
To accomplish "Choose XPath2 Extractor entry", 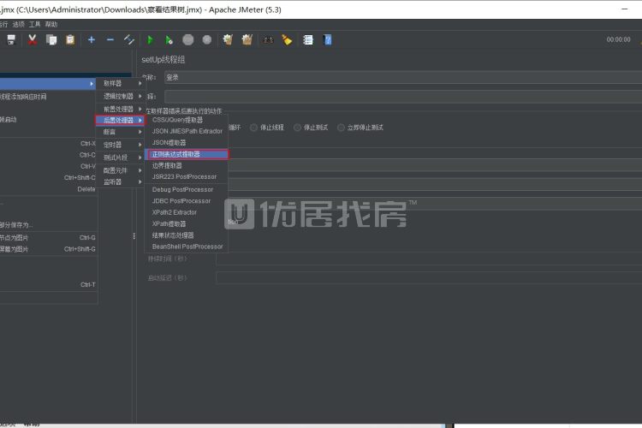I will click(187, 212).
